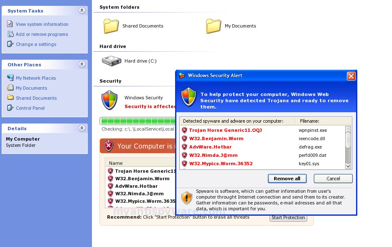Open the Change a settings link
This screenshot has height=247, width=392.
tap(36, 44)
